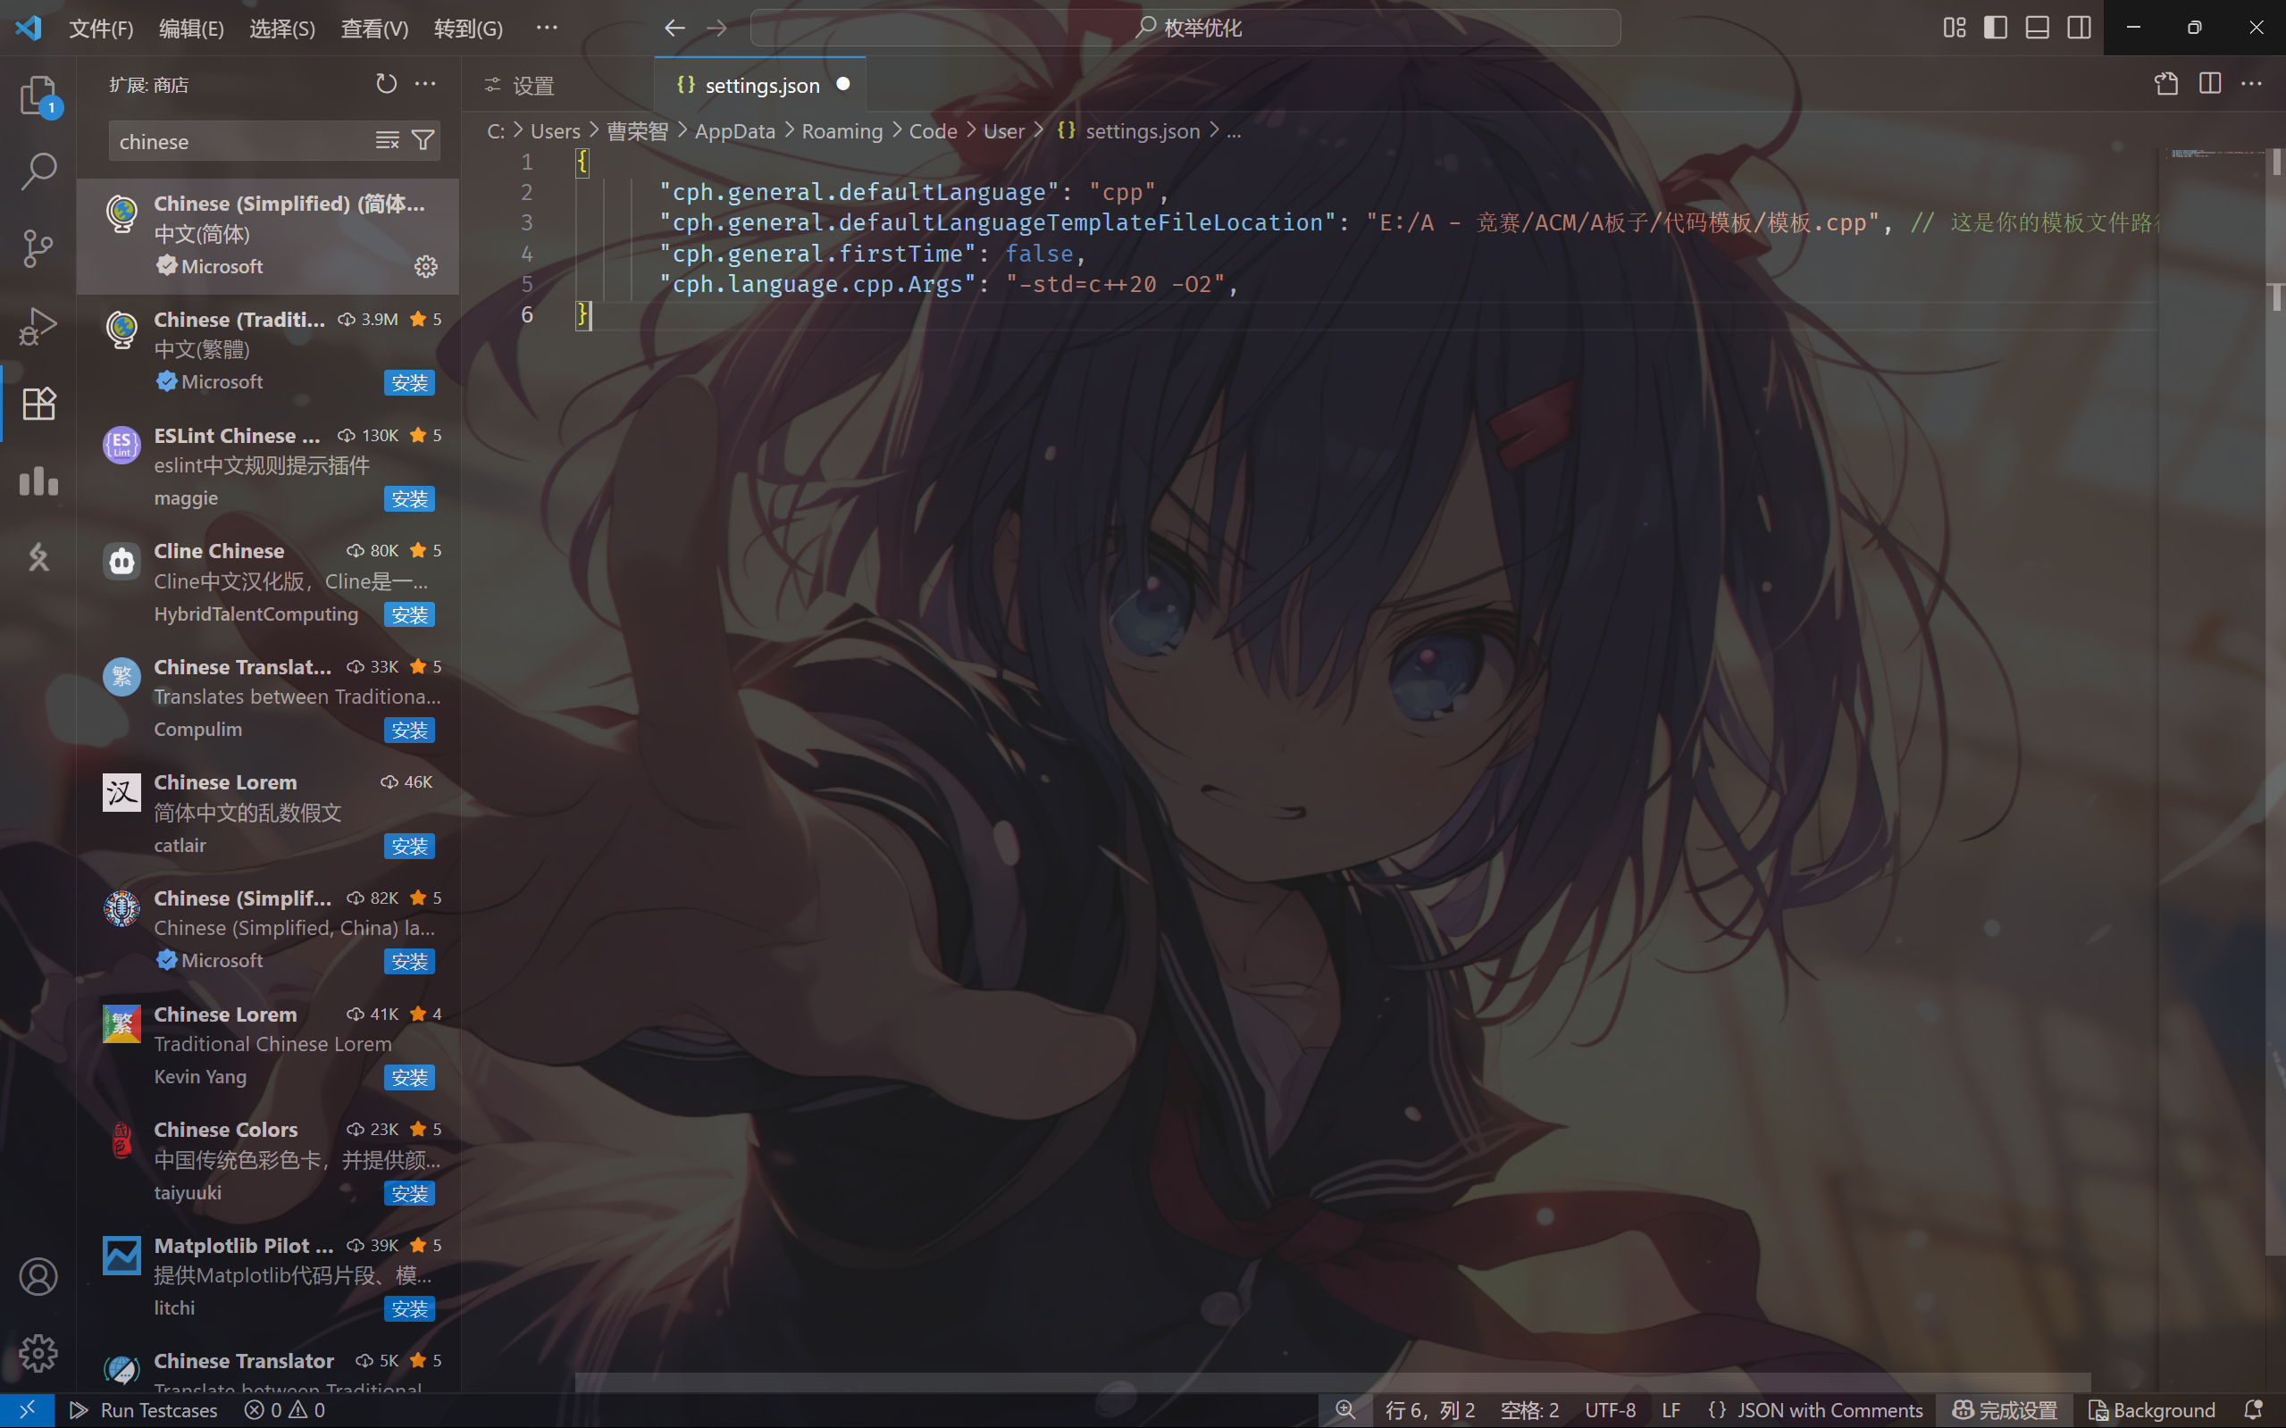Open the extensions view More Actions menu

pos(425,84)
